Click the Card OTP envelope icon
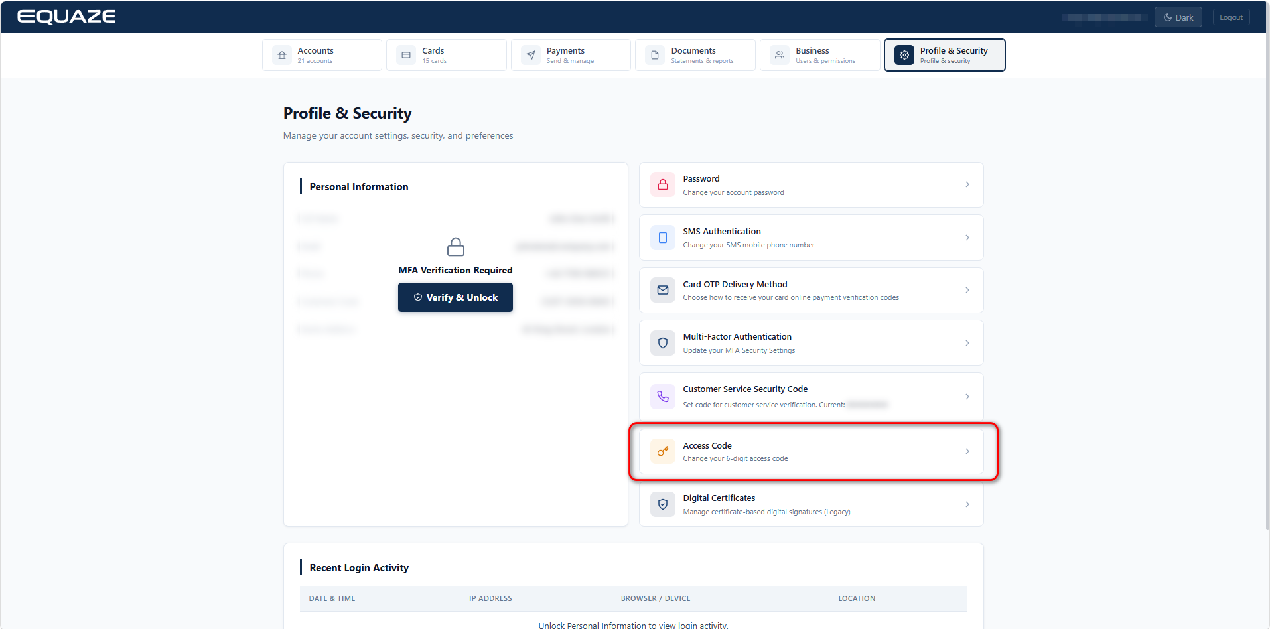The image size is (1272, 629). click(x=663, y=290)
